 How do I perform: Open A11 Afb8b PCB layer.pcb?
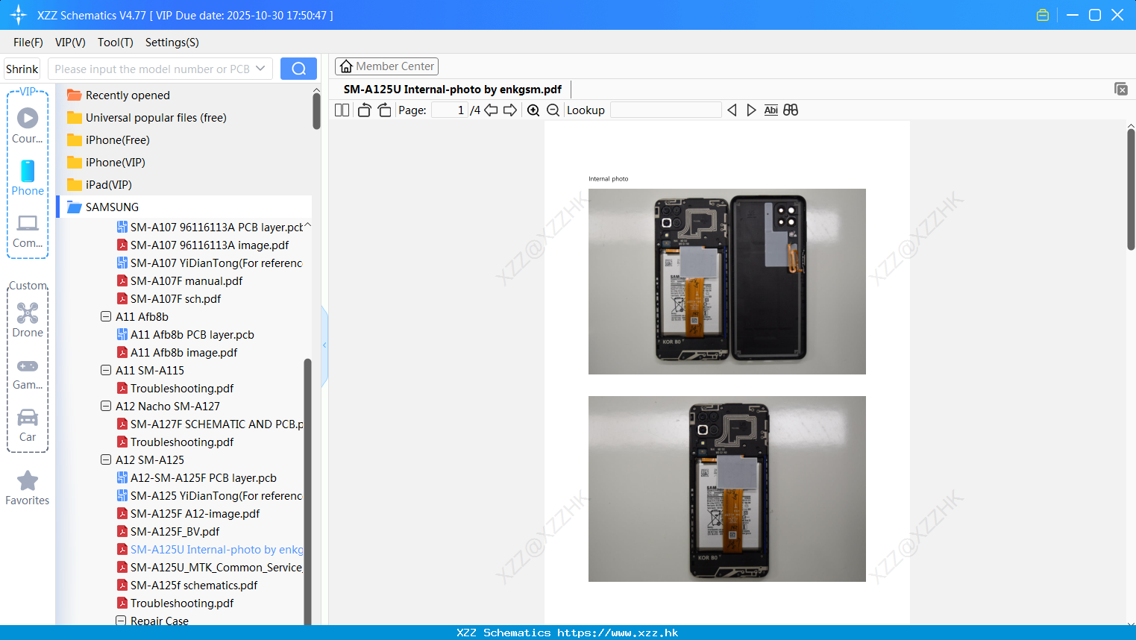click(192, 334)
